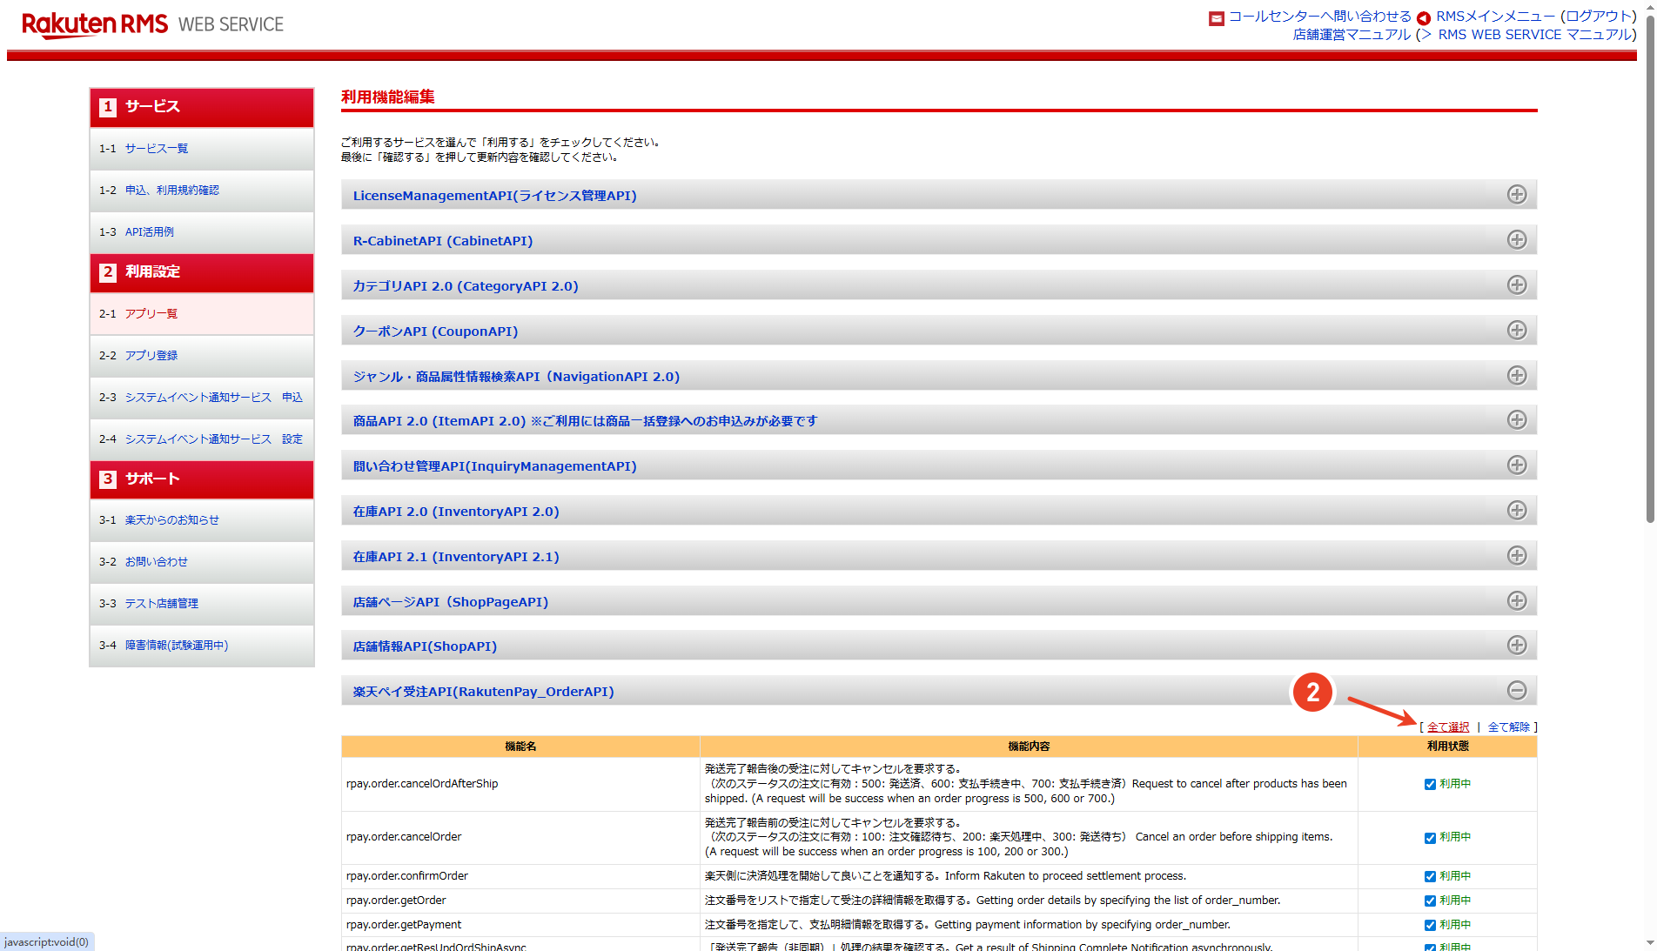
Task: Expand LicenseManagementAPI plus icon
Action: coord(1517,195)
